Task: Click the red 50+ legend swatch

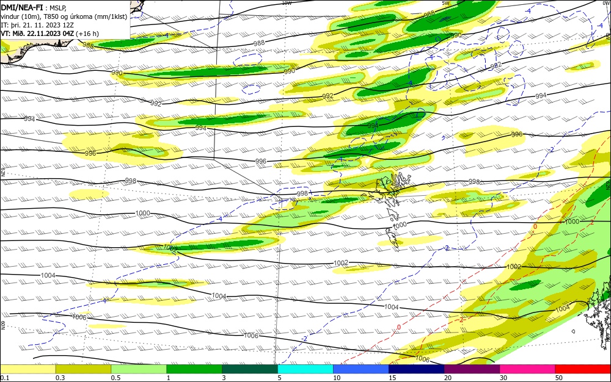Action: click(583, 369)
